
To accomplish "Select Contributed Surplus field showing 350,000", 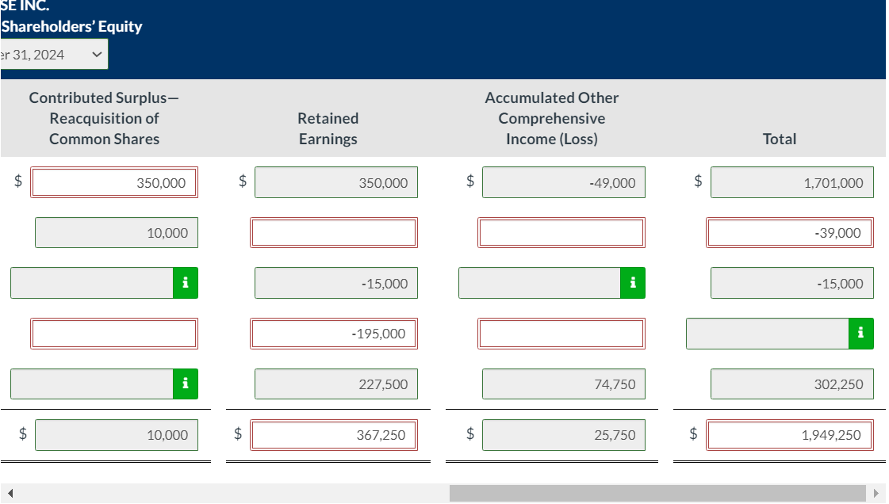I will point(114,182).
